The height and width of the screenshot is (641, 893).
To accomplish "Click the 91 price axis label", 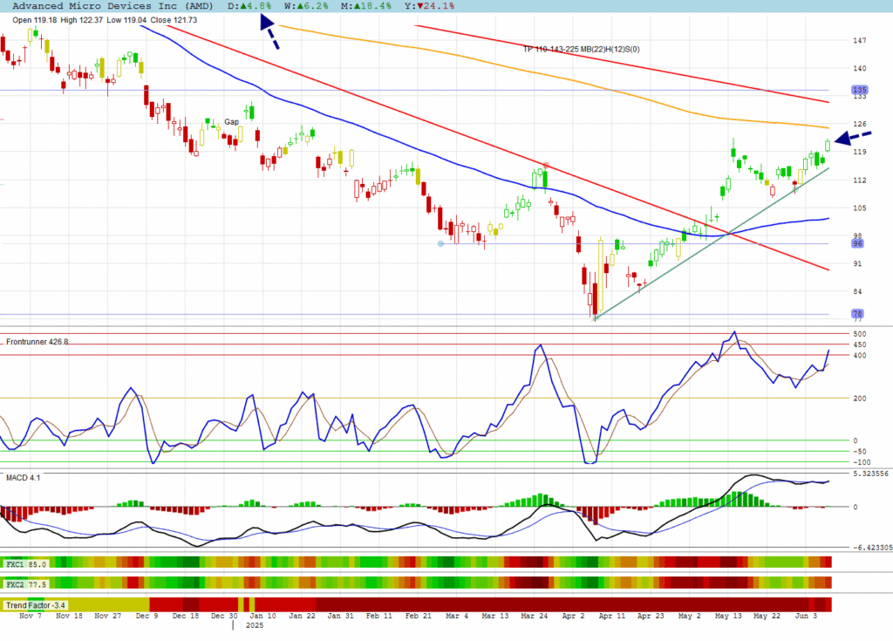I will [858, 263].
